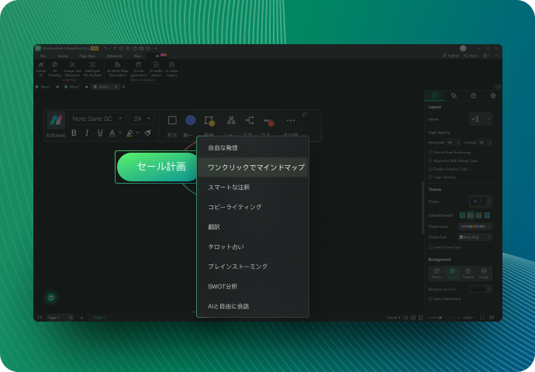Open the Noto Sans SC font dropdown
535x372 pixels.
[96, 119]
